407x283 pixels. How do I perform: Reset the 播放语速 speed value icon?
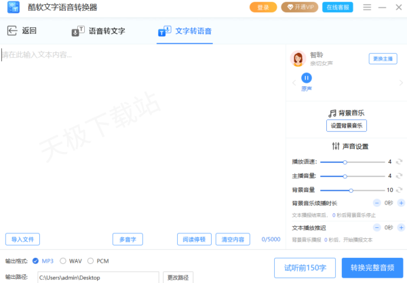[x=399, y=162]
